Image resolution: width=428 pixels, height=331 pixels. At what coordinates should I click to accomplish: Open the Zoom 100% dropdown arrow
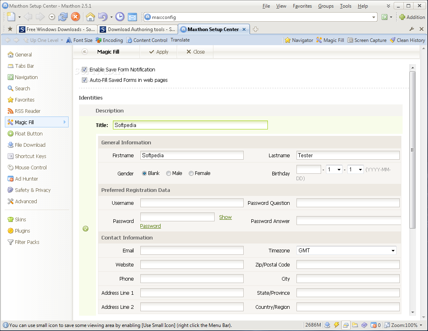point(421,325)
